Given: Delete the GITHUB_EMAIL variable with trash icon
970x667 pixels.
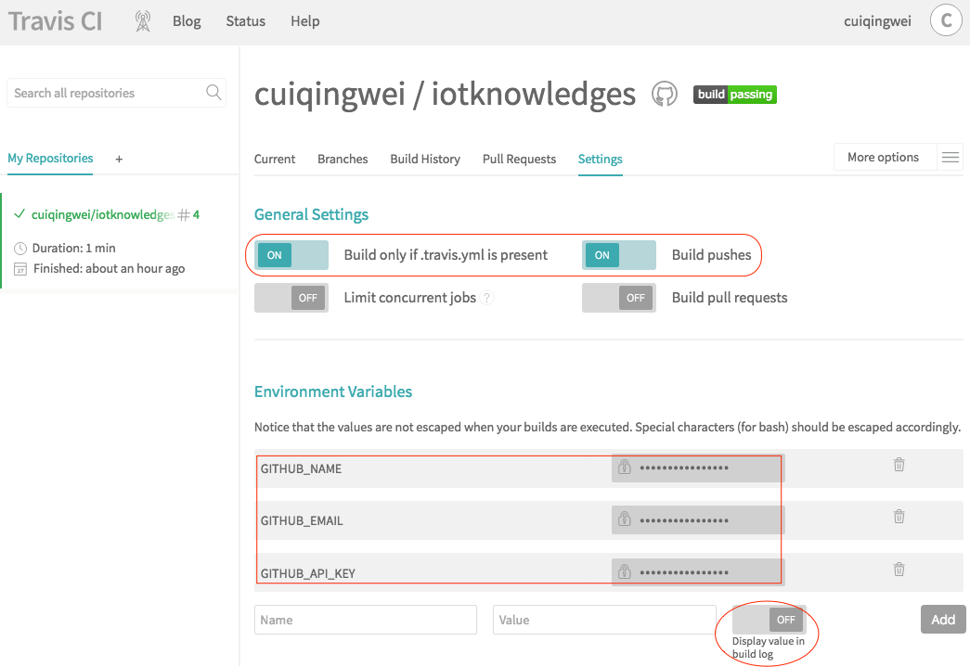Looking at the screenshot, I should (899, 517).
